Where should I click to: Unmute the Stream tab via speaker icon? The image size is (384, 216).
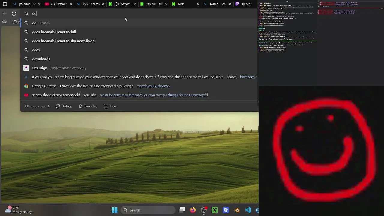click(x=117, y=4)
